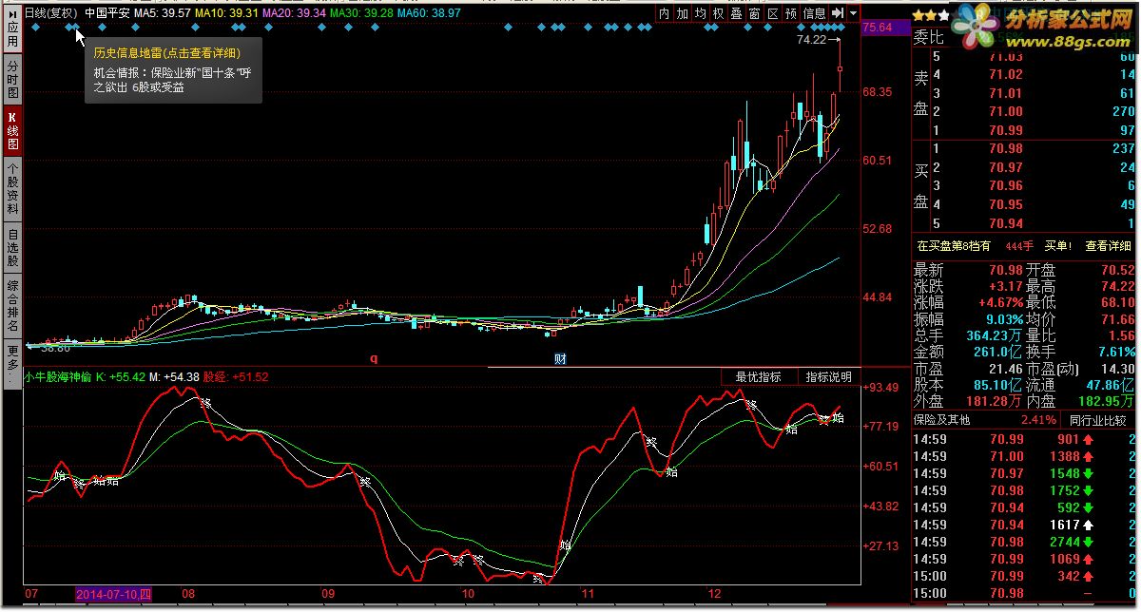Click the 窗 multi-window button
This screenshot has height=612, width=1141.
coord(754,13)
